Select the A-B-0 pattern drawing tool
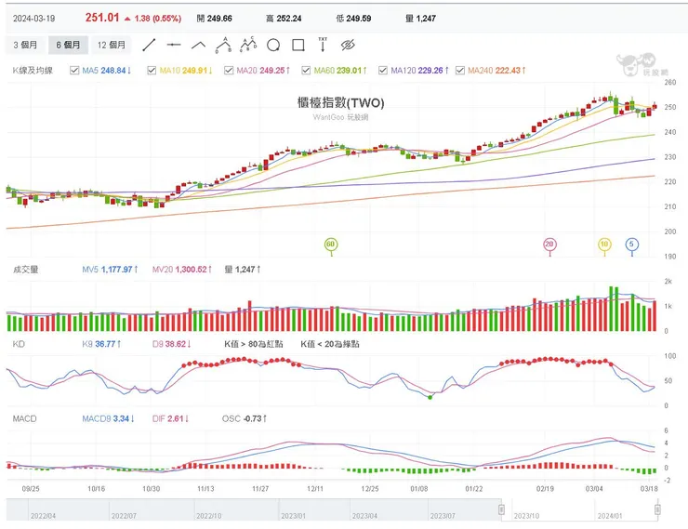 [223, 45]
